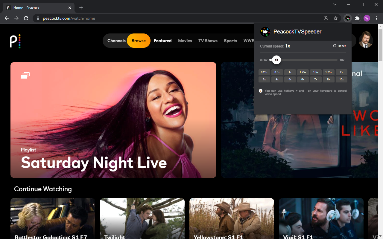Click the Chrome extensions puzzle icon
383x239 pixels.
point(357,18)
